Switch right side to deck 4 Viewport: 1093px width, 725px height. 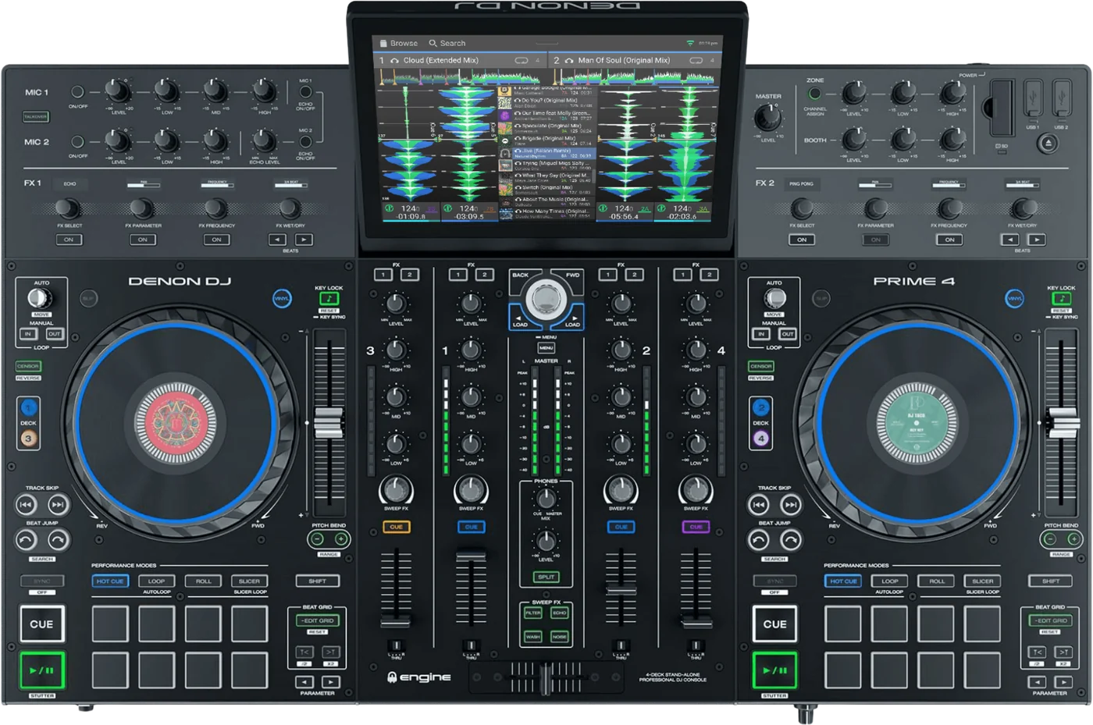[x=760, y=439]
